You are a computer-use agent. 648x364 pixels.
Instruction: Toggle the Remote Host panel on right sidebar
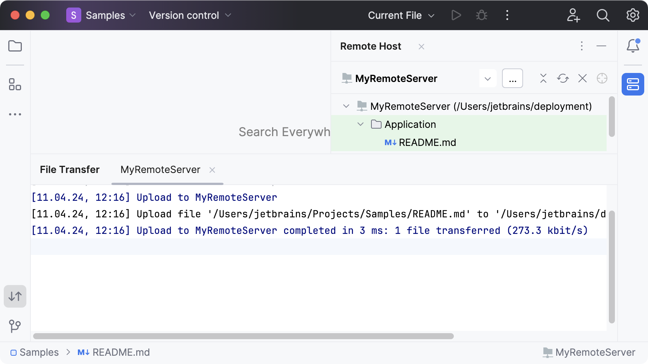(633, 84)
